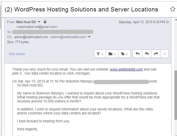This screenshot has height=136, width=177.
Task: Click the 'Kind regards,' line
Action: [27, 129]
